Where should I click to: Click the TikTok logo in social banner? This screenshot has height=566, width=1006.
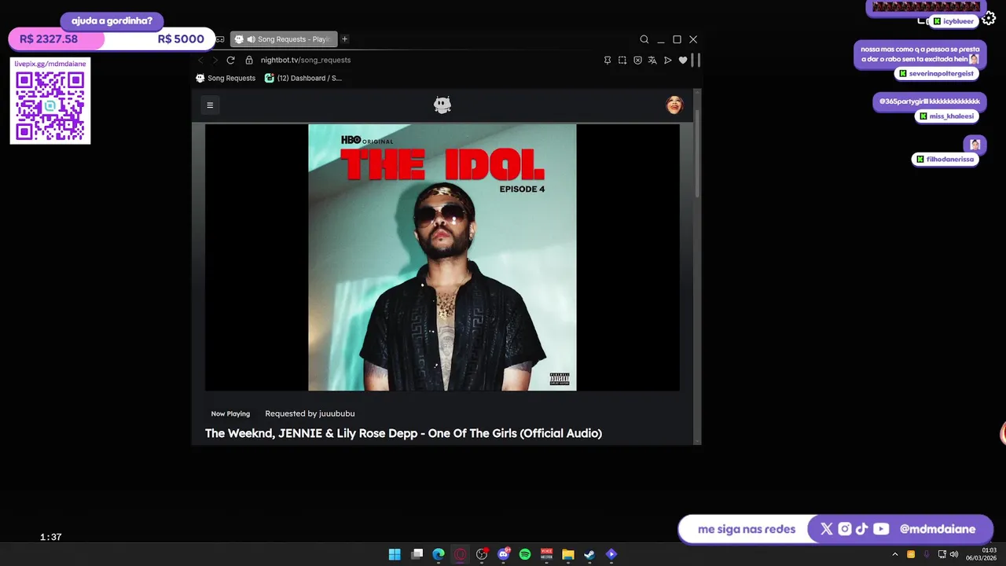[x=862, y=529]
